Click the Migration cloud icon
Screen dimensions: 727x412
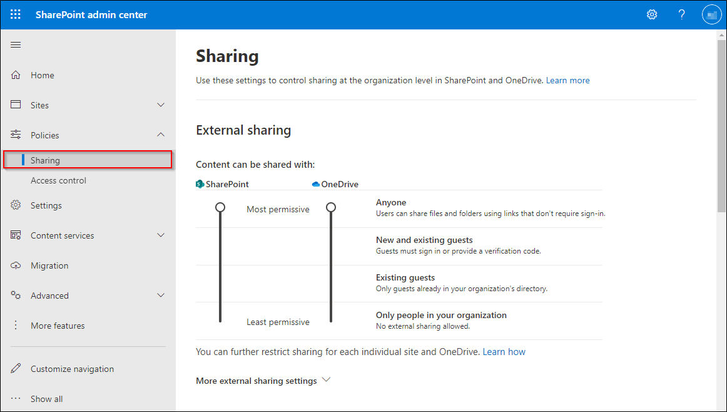click(x=16, y=265)
